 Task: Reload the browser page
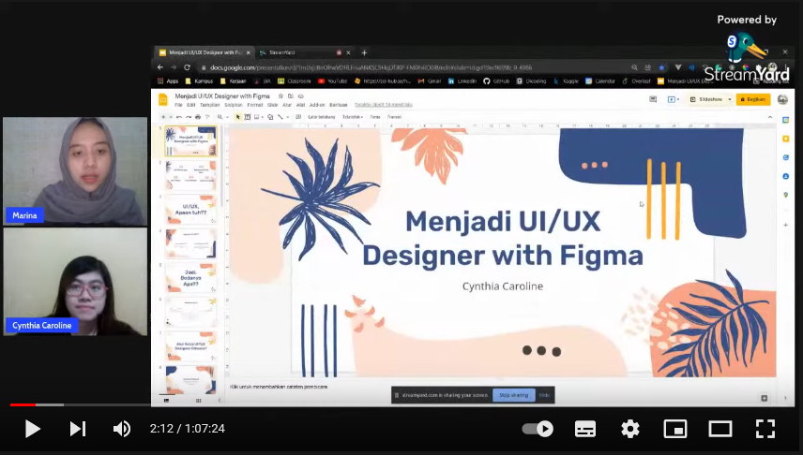pyautogui.click(x=187, y=67)
